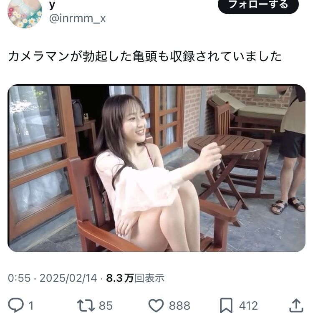Click the 2025/02/14 post date
Image resolution: width=313 pixels, height=313 pixels.
pos(68,278)
